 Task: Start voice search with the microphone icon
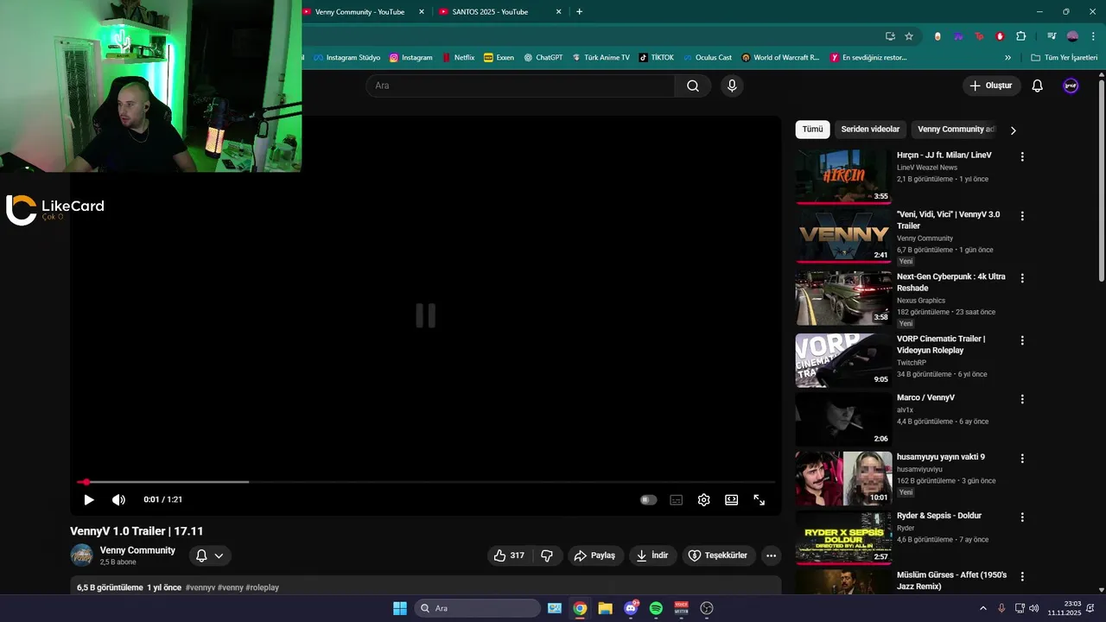[732, 86]
